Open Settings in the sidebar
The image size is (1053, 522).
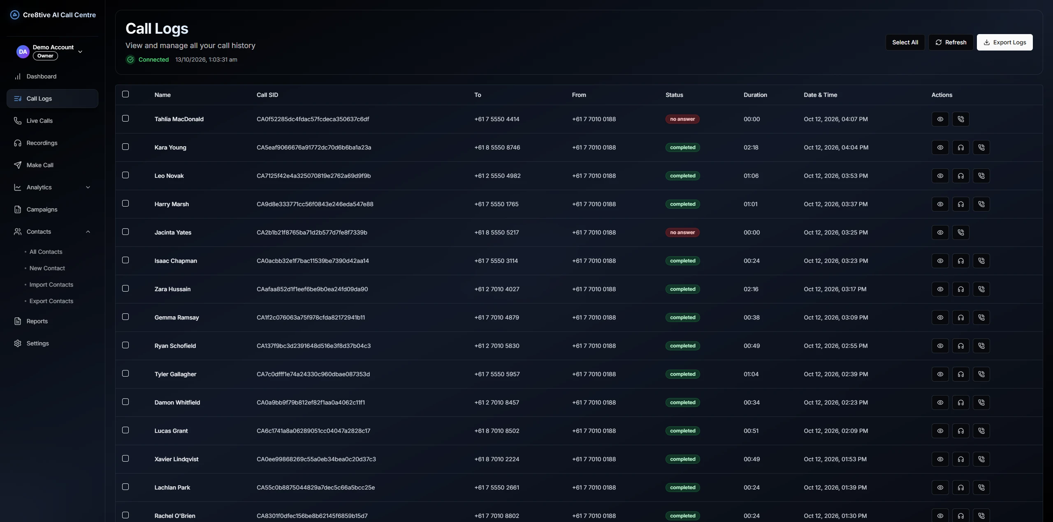[x=52, y=343]
